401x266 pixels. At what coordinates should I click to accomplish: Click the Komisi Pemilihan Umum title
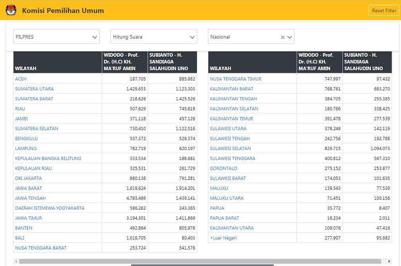click(63, 11)
